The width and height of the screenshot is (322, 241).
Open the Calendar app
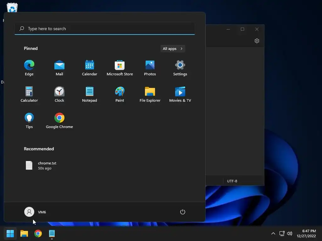90,68
